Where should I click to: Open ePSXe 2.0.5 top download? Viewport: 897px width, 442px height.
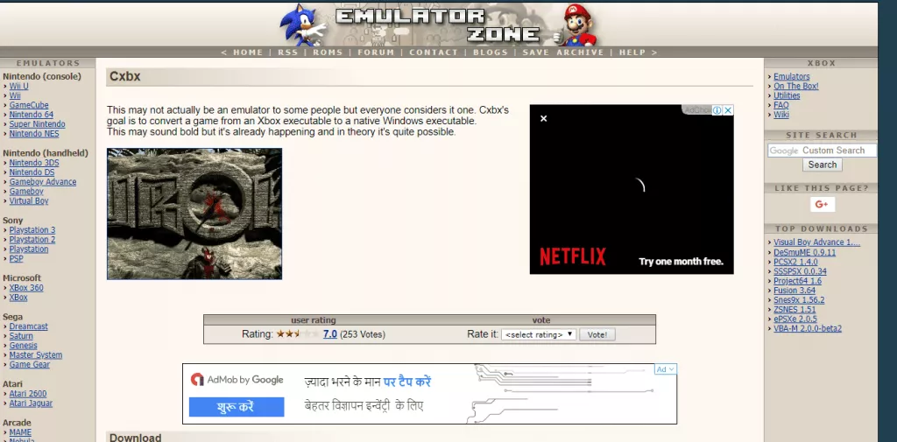pos(795,319)
